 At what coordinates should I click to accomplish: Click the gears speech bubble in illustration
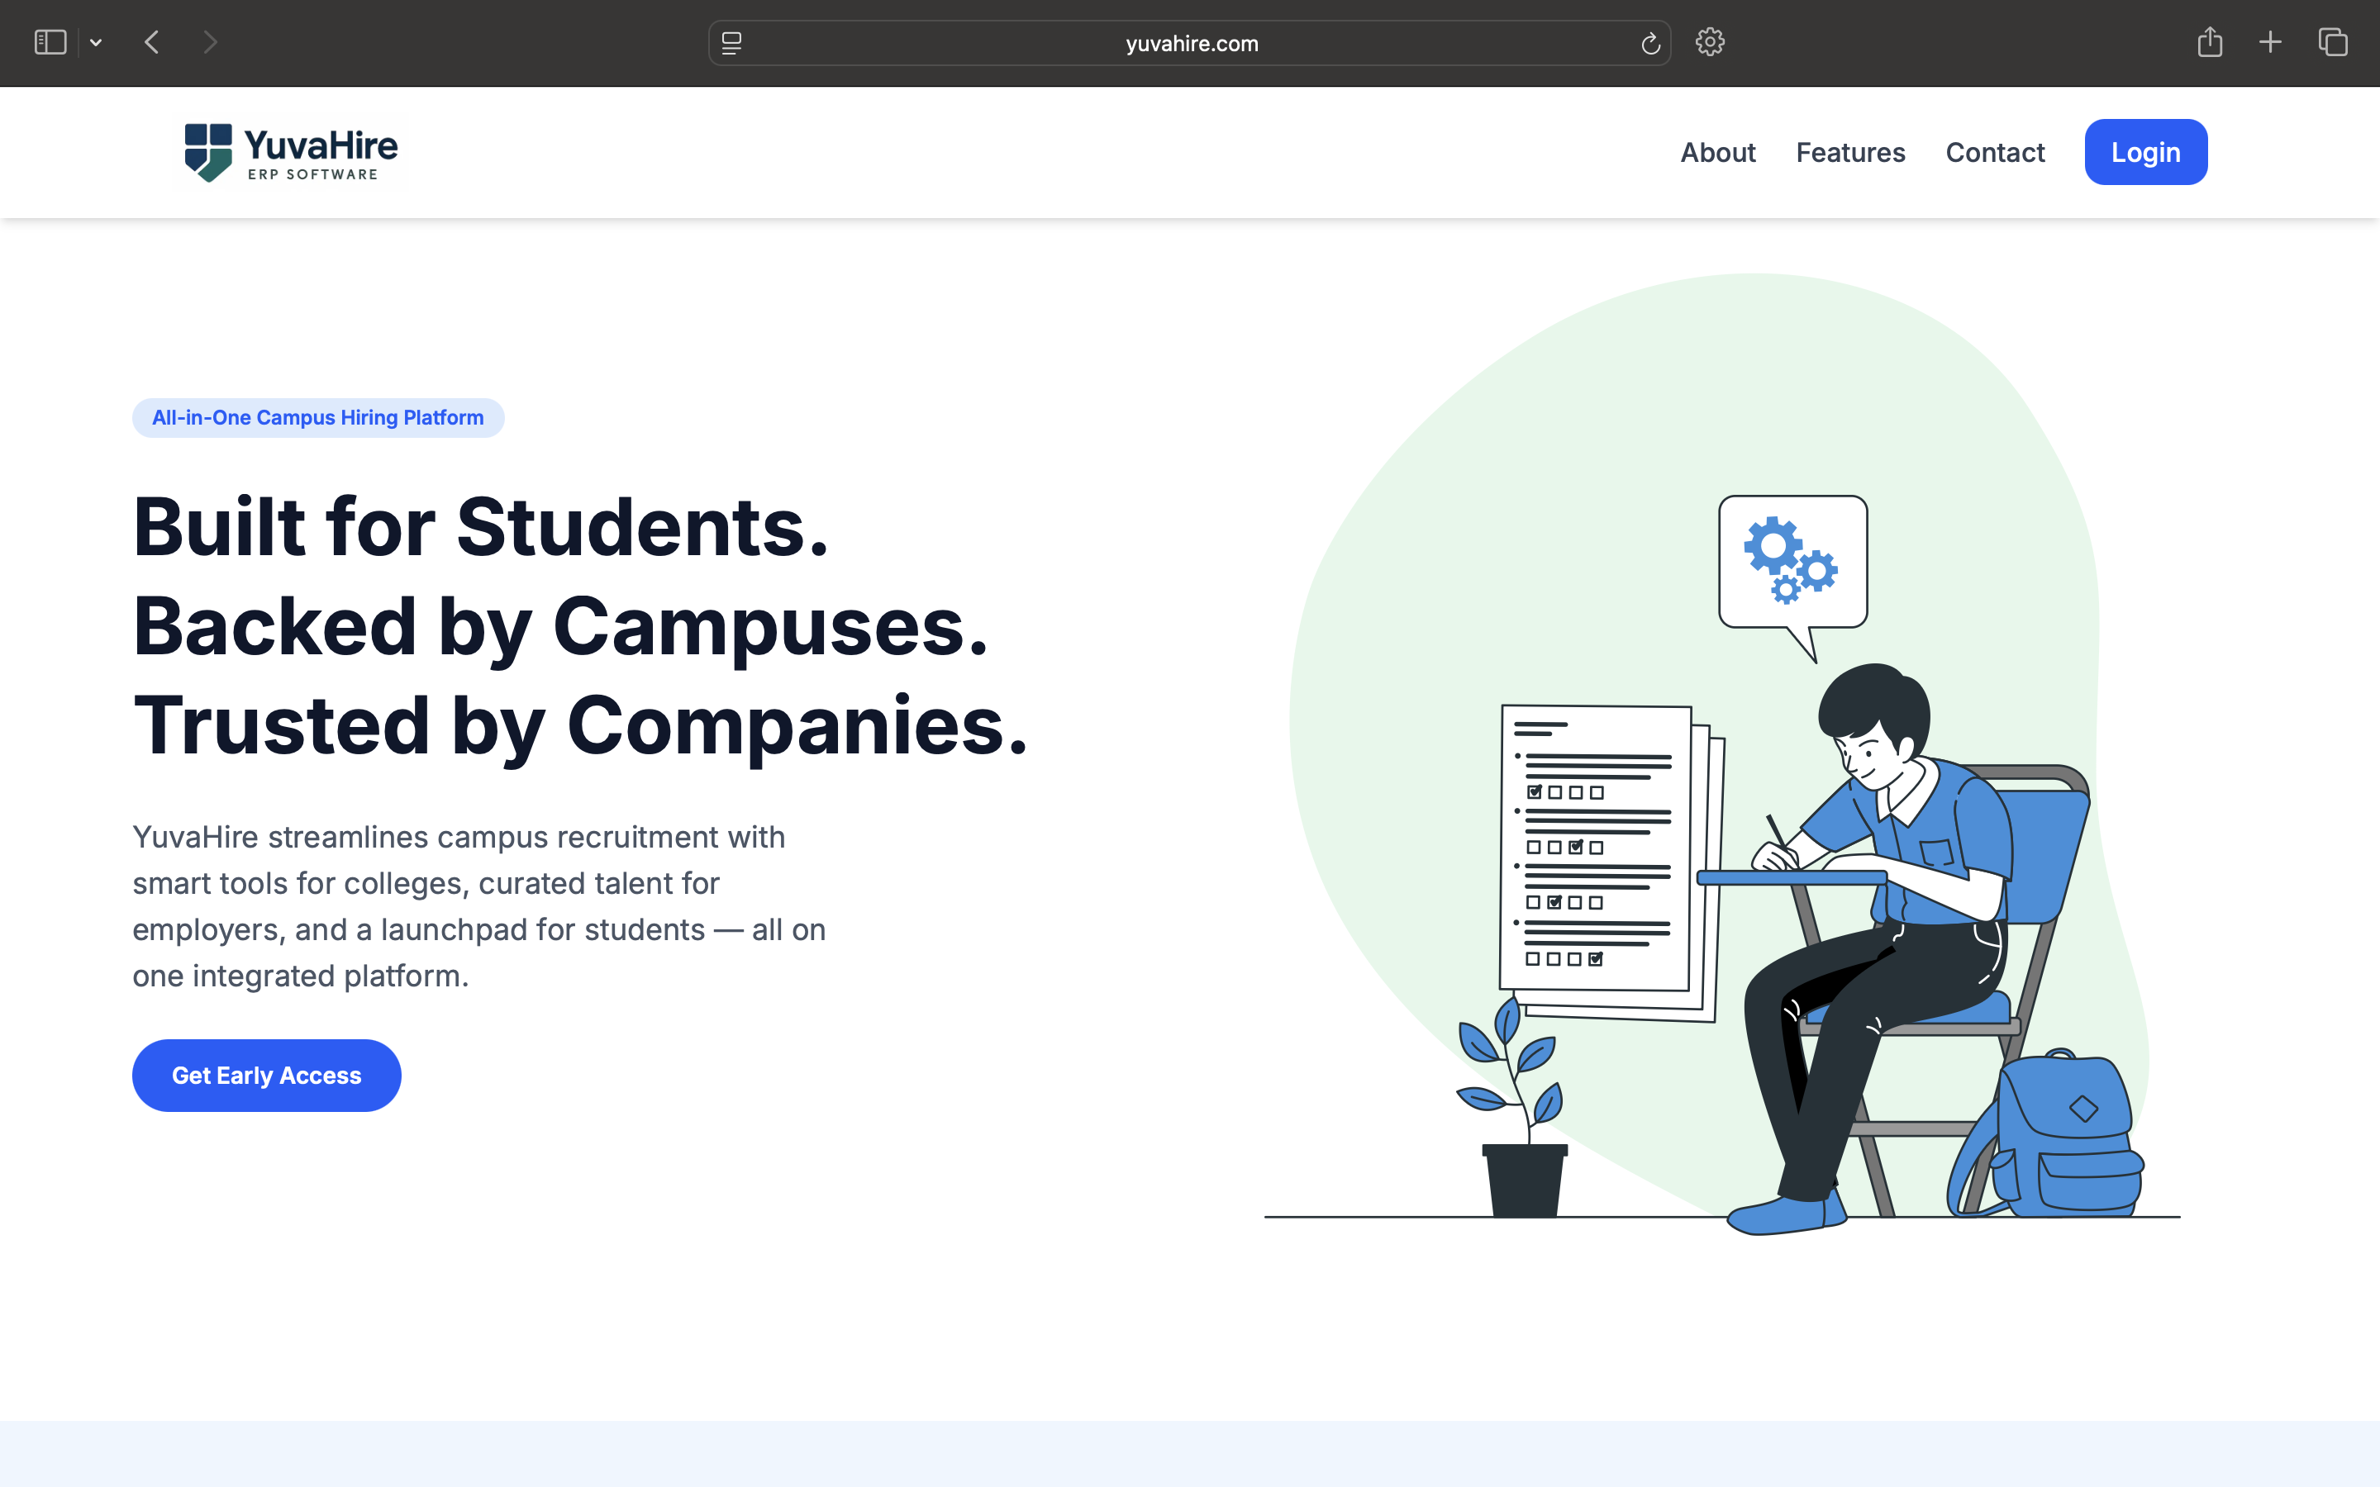tap(1792, 563)
